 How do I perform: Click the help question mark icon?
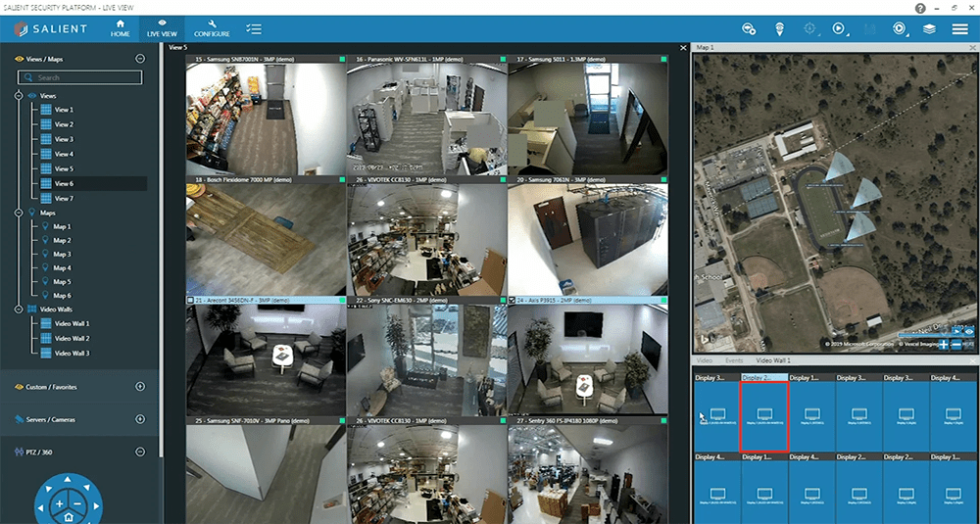click(x=920, y=8)
